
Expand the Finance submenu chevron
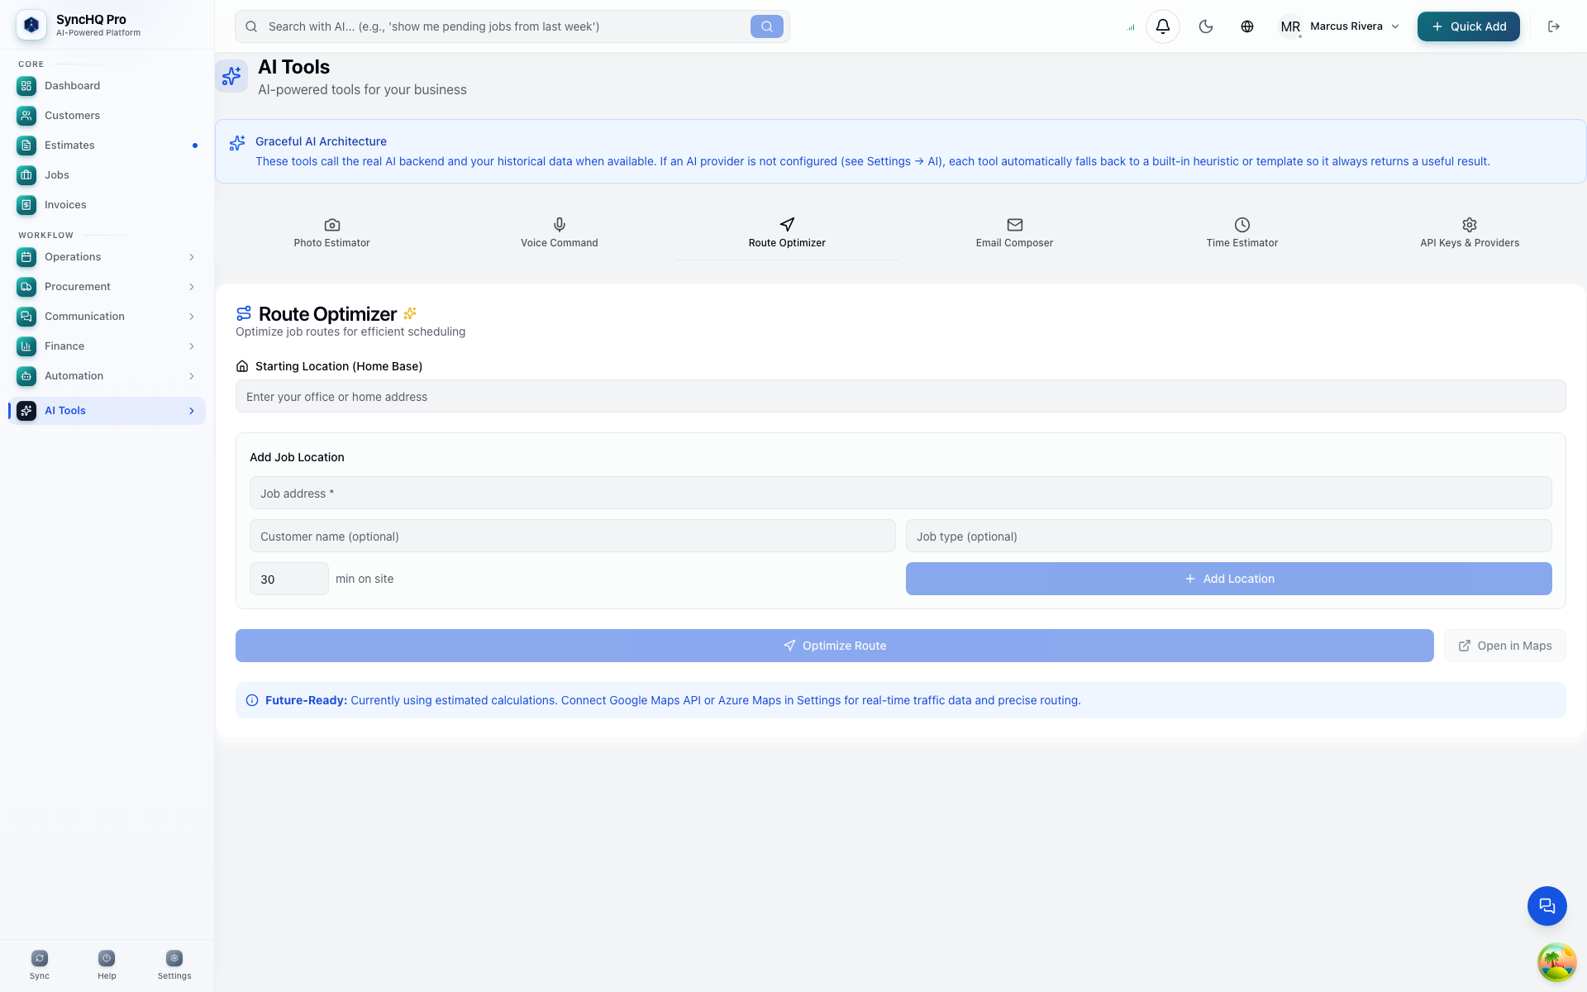pos(192,346)
